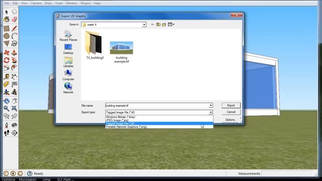The height and width of the screenshot is (181, 322).
Task: Choose Tagged Image File (*.tif) in list
Action: click(159, 124)
